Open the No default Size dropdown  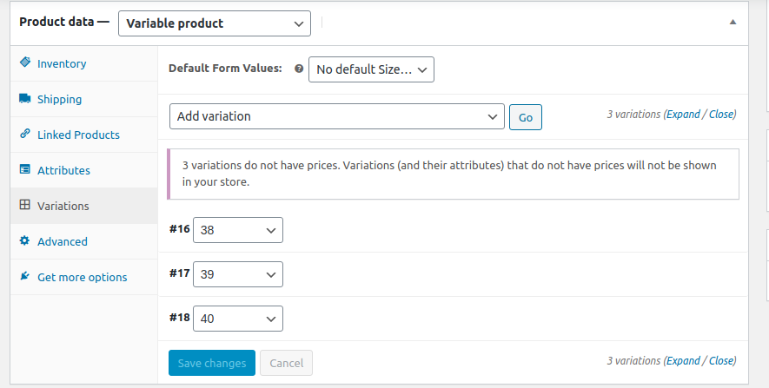371,69
